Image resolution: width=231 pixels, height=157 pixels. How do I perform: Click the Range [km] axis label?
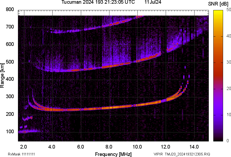[2, 75]
